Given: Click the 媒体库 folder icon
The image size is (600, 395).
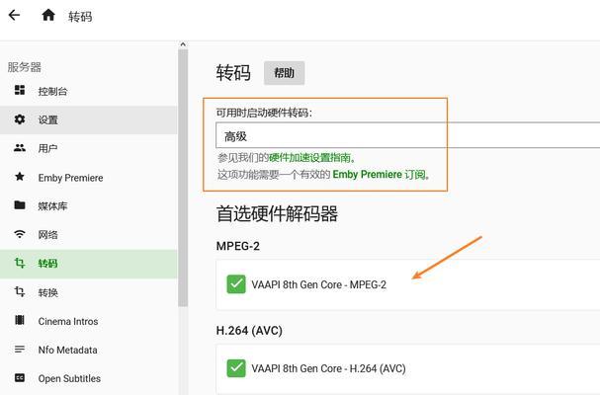Looking at the screenshot, I should point(20,205).
